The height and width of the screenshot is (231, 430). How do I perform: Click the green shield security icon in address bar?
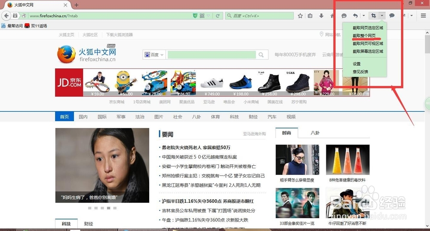[x=195, y=16]
